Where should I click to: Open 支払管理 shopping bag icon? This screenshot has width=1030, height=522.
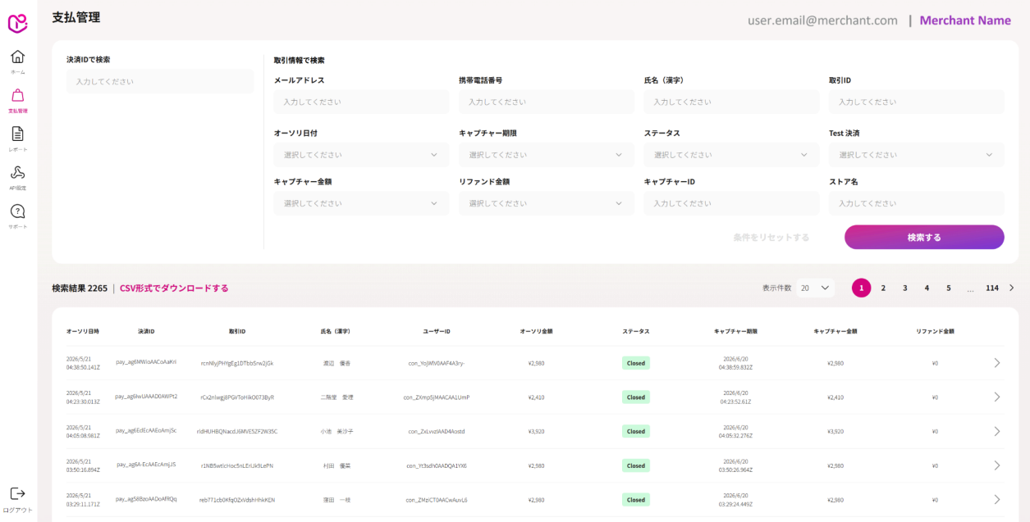click(x=17, y=96)
